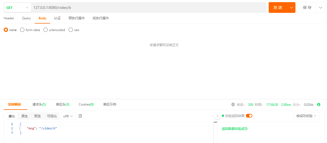Open the 响应示例 tab
Image resolution: width=327 pixels, height=143 pixels.
pyautogui.click(x=110, y=104)
